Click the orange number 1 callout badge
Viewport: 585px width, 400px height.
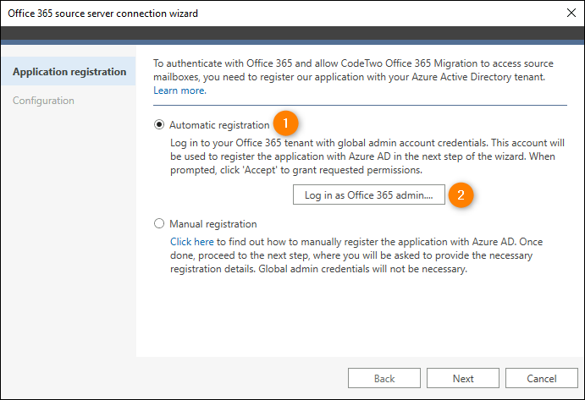(285, 123)
